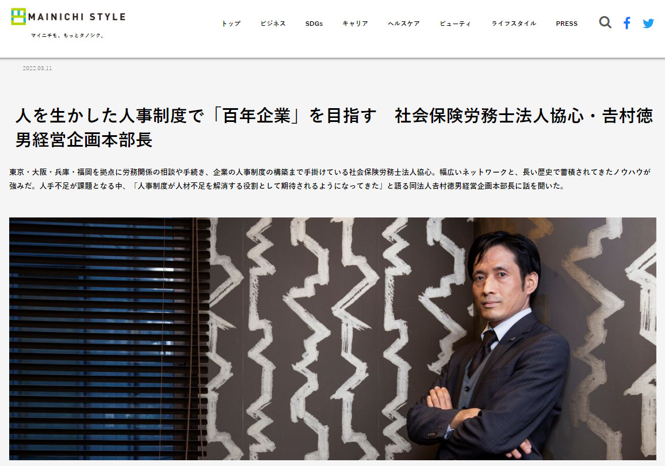
Task: Select the SDGs navigation item
Action: click(314, 24)
